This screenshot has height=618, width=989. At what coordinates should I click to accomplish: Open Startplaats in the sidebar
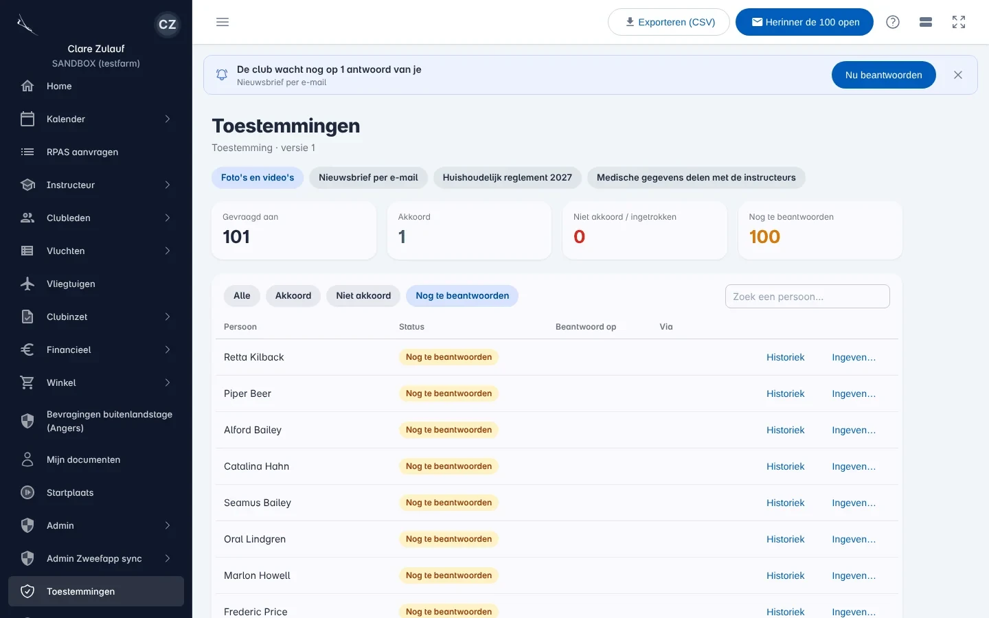(96, 492)
